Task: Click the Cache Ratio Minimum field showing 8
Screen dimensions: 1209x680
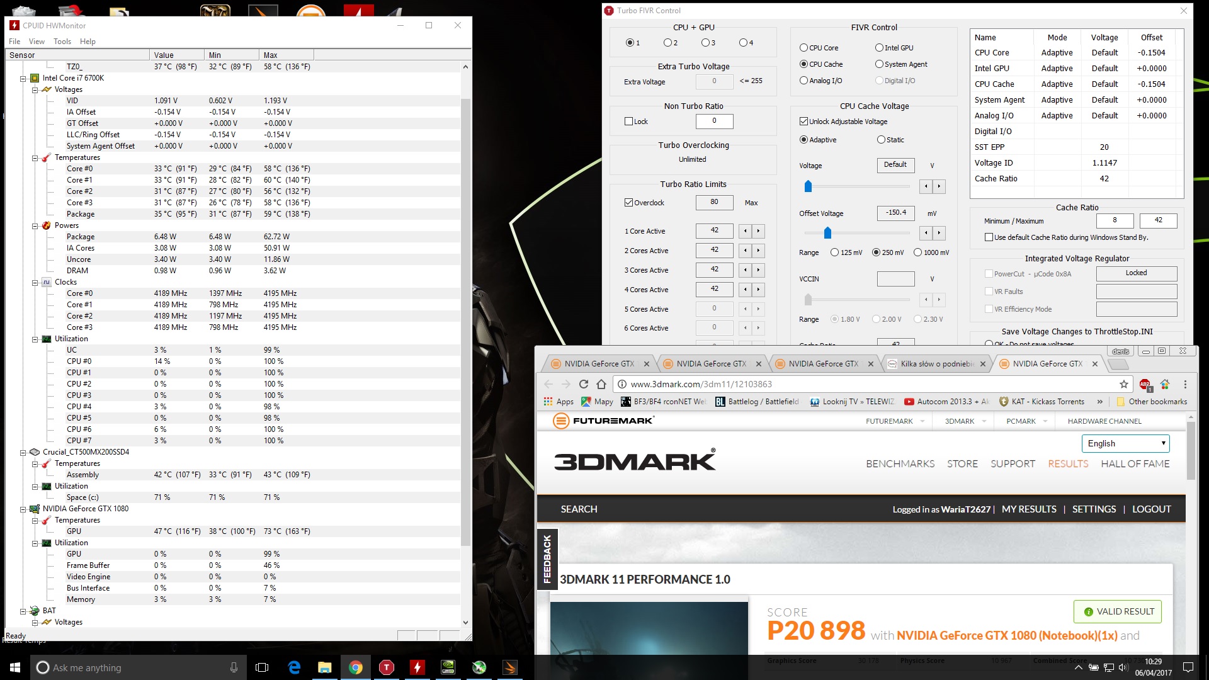Action: point(1115,220)
